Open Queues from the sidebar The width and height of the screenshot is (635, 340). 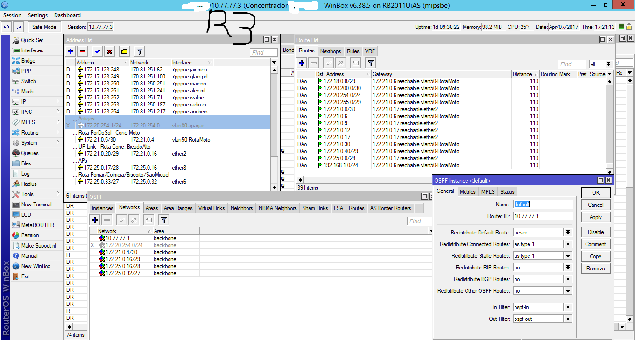(30, 153)
